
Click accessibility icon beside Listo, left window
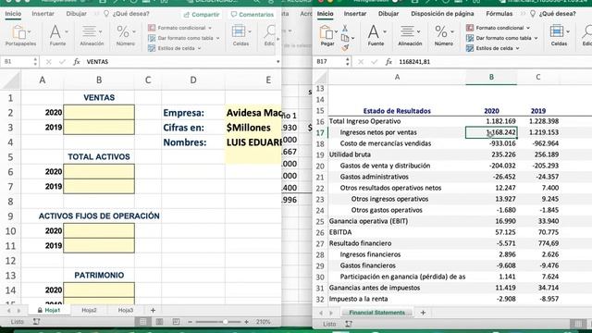coord(36,322)
